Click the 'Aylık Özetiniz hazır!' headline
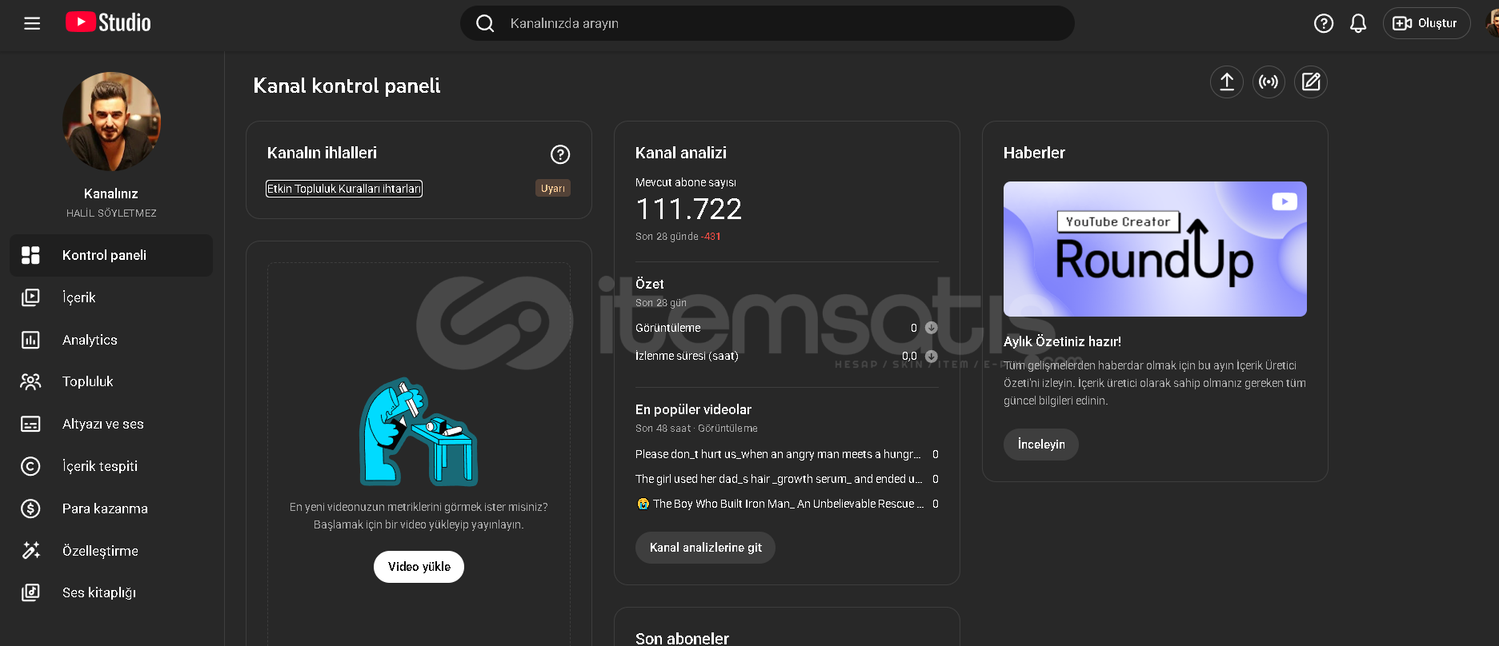The image size is (1499, 646). pos(1062,341)
